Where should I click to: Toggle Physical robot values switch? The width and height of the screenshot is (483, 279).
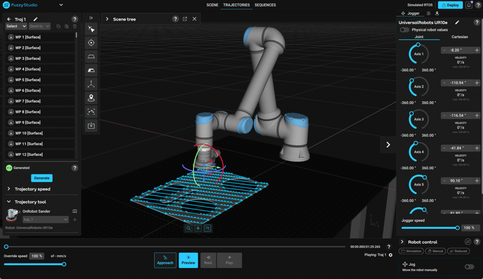click(x=405, y=29)
